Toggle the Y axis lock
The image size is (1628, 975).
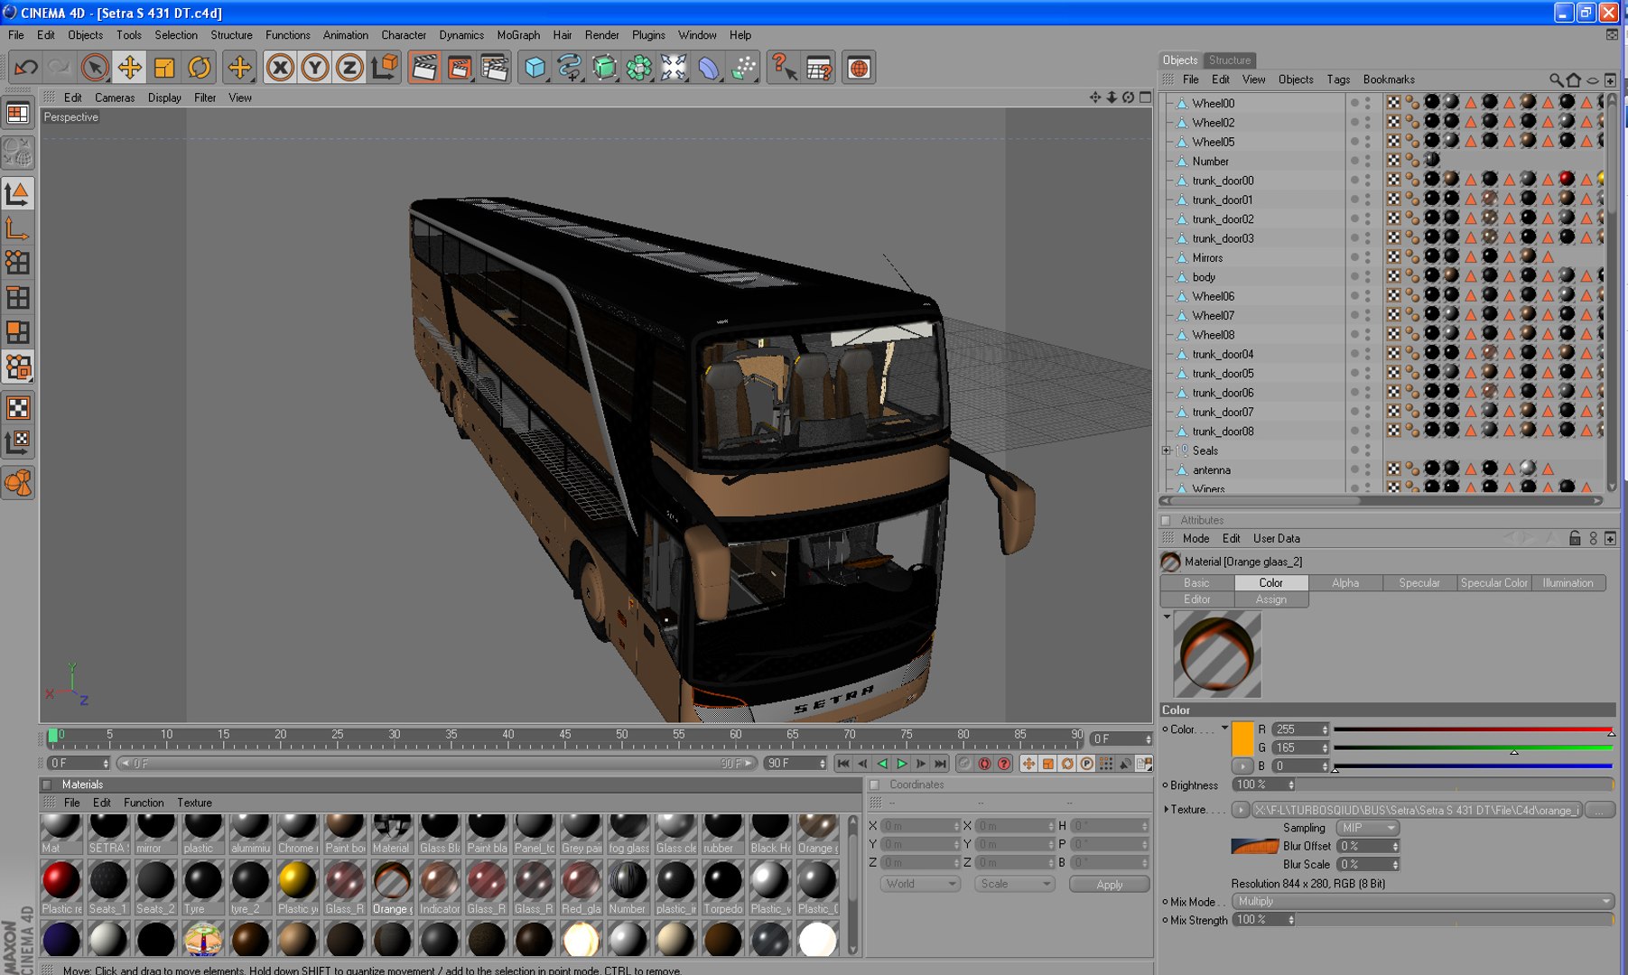(x=314, y=68)
